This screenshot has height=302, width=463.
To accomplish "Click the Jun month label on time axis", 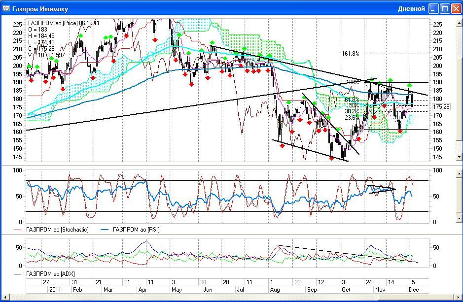I will pyautogui.click(x=208, y=290).
